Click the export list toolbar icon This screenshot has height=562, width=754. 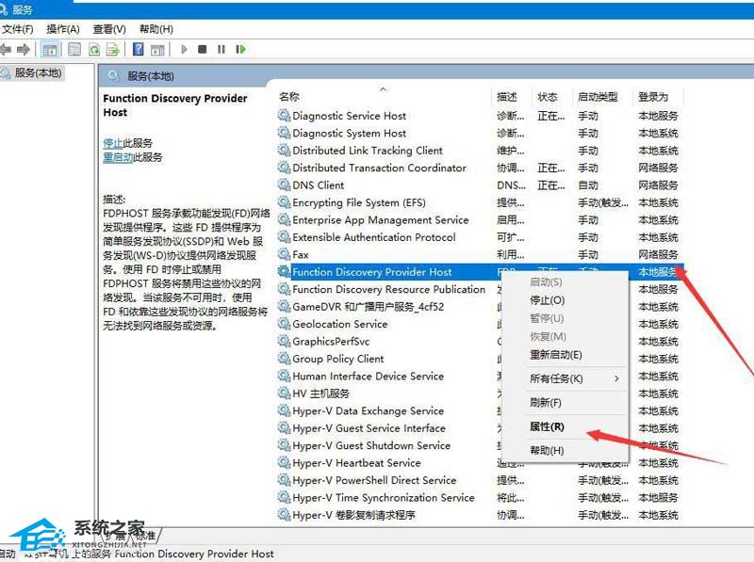pyautogui.click(x=113, y=49)
